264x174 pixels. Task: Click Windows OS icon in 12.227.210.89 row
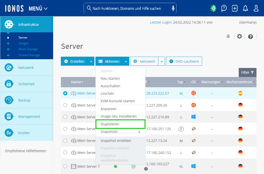193,117
